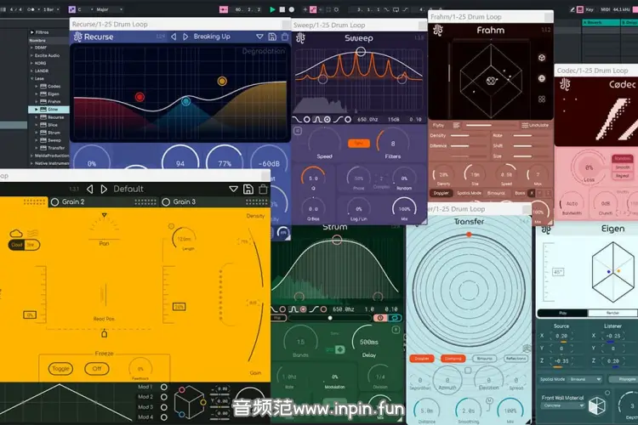Viewport: 638px width, 425px height.
Task: Click the Glow next preset arrow
Action: (x=104, y=189)
